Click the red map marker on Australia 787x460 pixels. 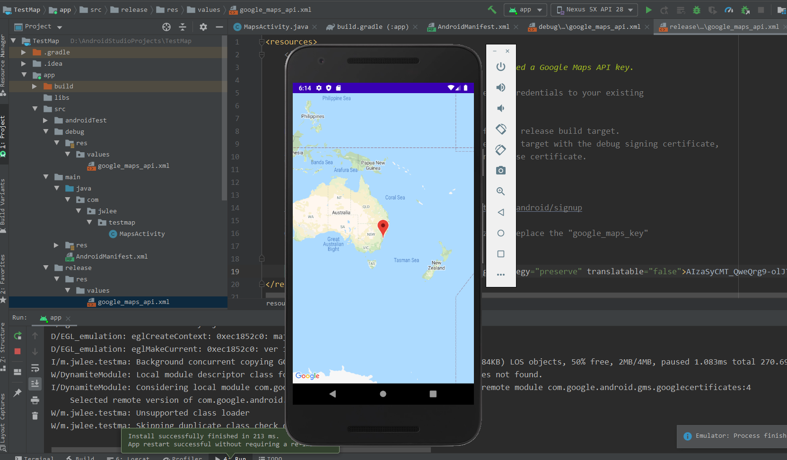click(383, 228)
